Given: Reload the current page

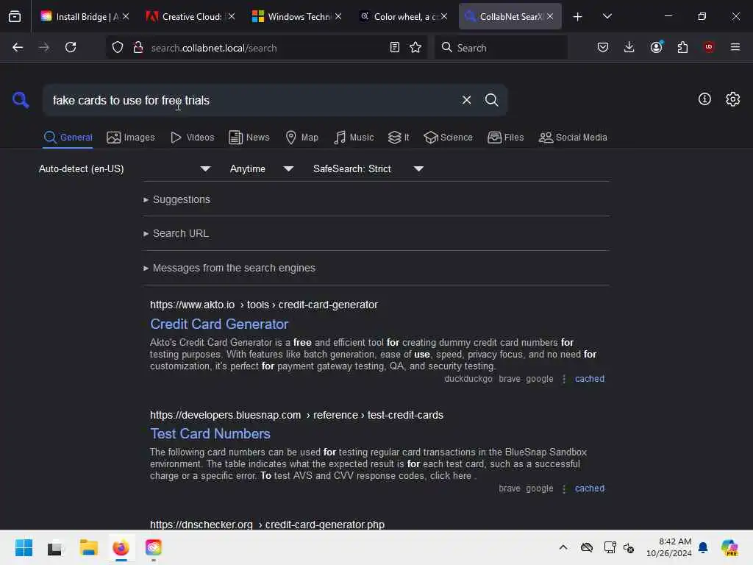Looking at the screenshot, I should [71, 47].
